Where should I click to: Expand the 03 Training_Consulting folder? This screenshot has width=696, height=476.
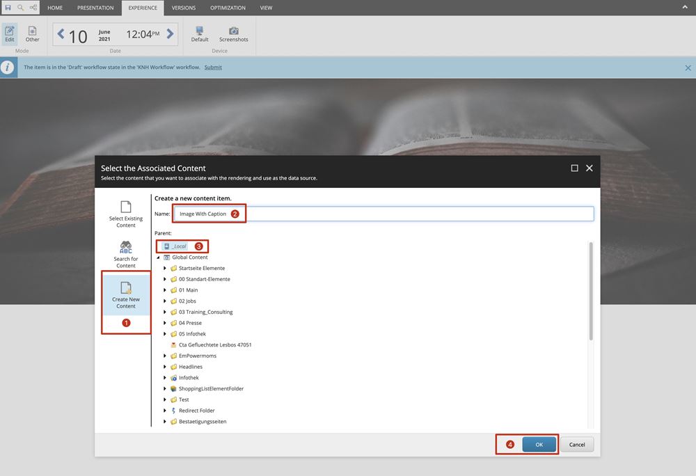click(165, 312)
